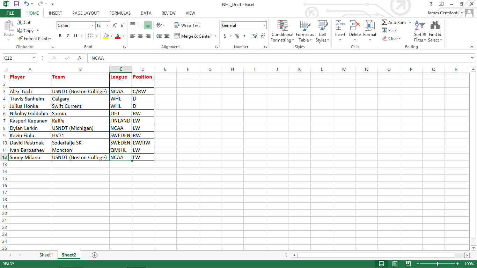Increase decimal places
This screenshot has height=268, width=477.
pyautogui.click(x=255, y=36)
